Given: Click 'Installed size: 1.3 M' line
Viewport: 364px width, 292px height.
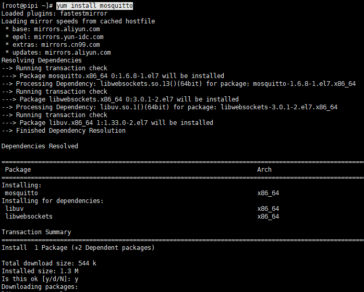Looking at the screenshot, I should (x=40, y=271).
